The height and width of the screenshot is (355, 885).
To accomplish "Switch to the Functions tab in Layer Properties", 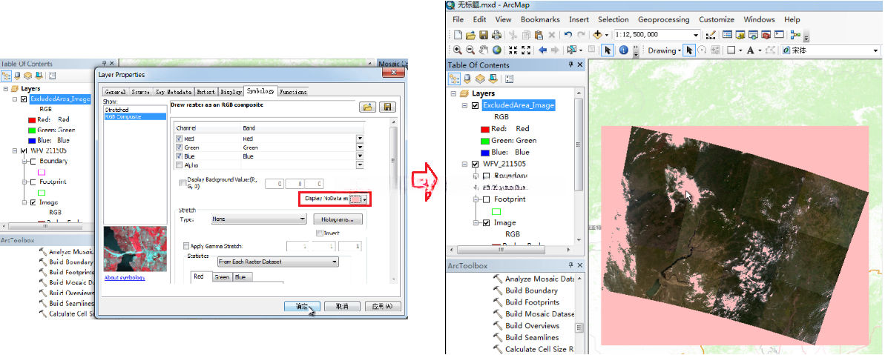I will [294, 91].
